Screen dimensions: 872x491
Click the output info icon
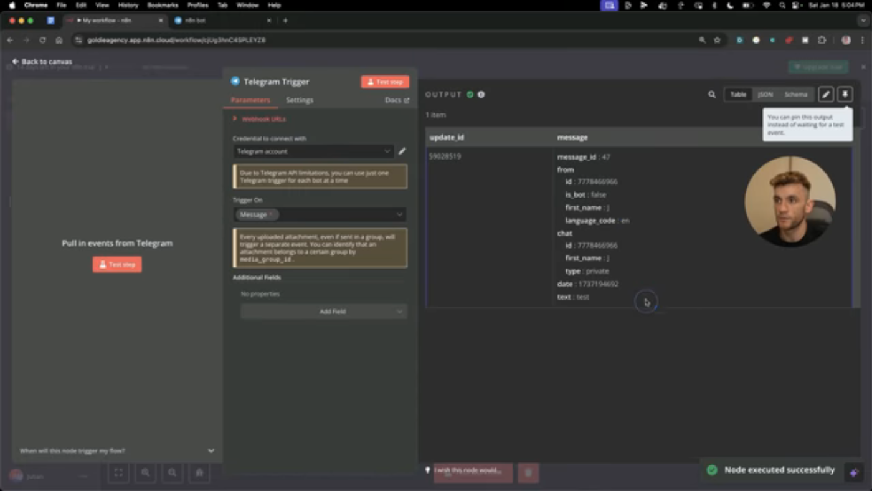(x=481, y=95)
